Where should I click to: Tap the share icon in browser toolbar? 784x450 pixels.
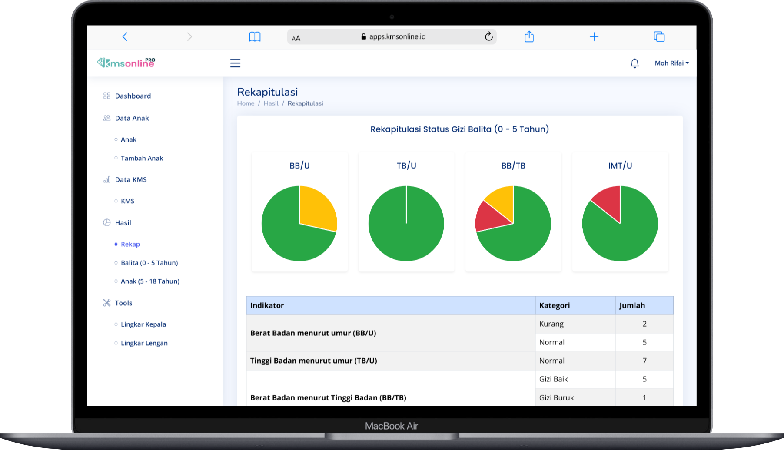tap(529, 37)
